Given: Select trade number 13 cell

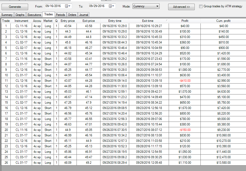Looking at the screenshot, I should pos(6,91).
